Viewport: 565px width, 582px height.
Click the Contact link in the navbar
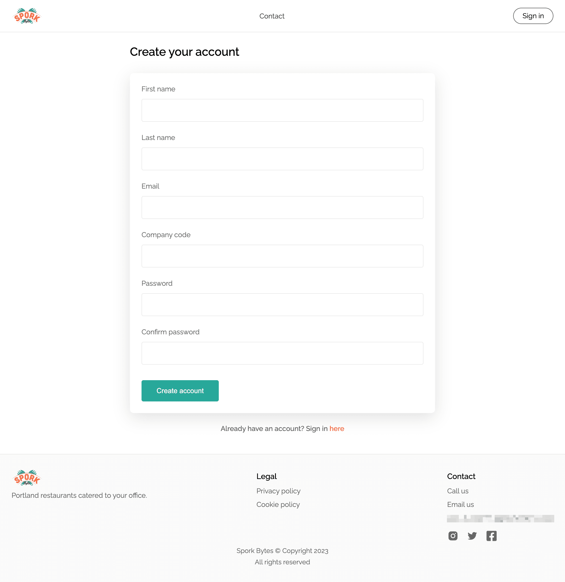pyautogui.click(x=271, y=15)
